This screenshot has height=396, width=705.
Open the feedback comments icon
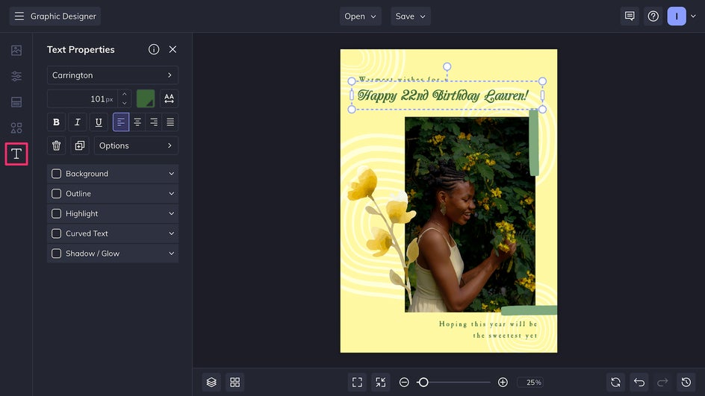click(x=630, y=16)
